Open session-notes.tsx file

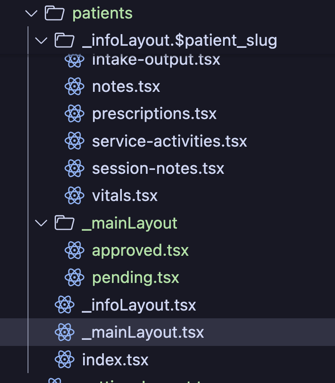pos(158,169)
